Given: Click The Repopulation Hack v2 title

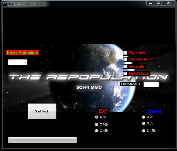Looking at the screenshot, I should (28, 4).
